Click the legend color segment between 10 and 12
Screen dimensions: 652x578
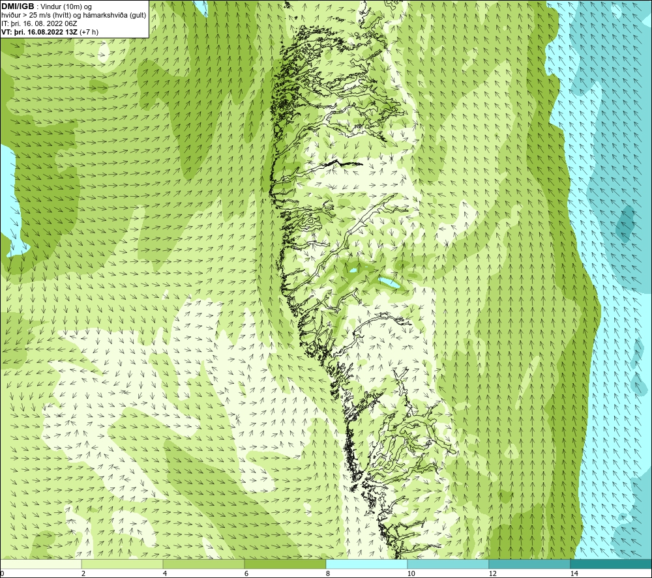(448, 564)
